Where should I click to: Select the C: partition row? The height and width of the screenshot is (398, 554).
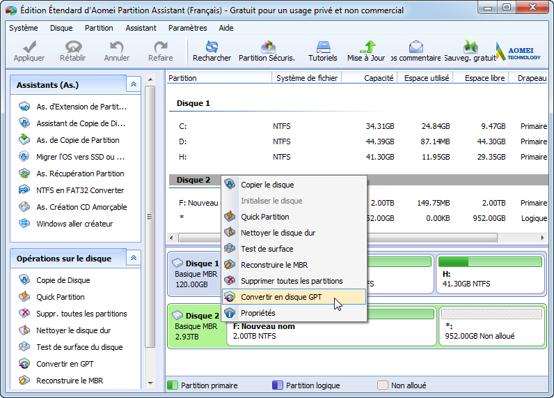pos(358,126)
